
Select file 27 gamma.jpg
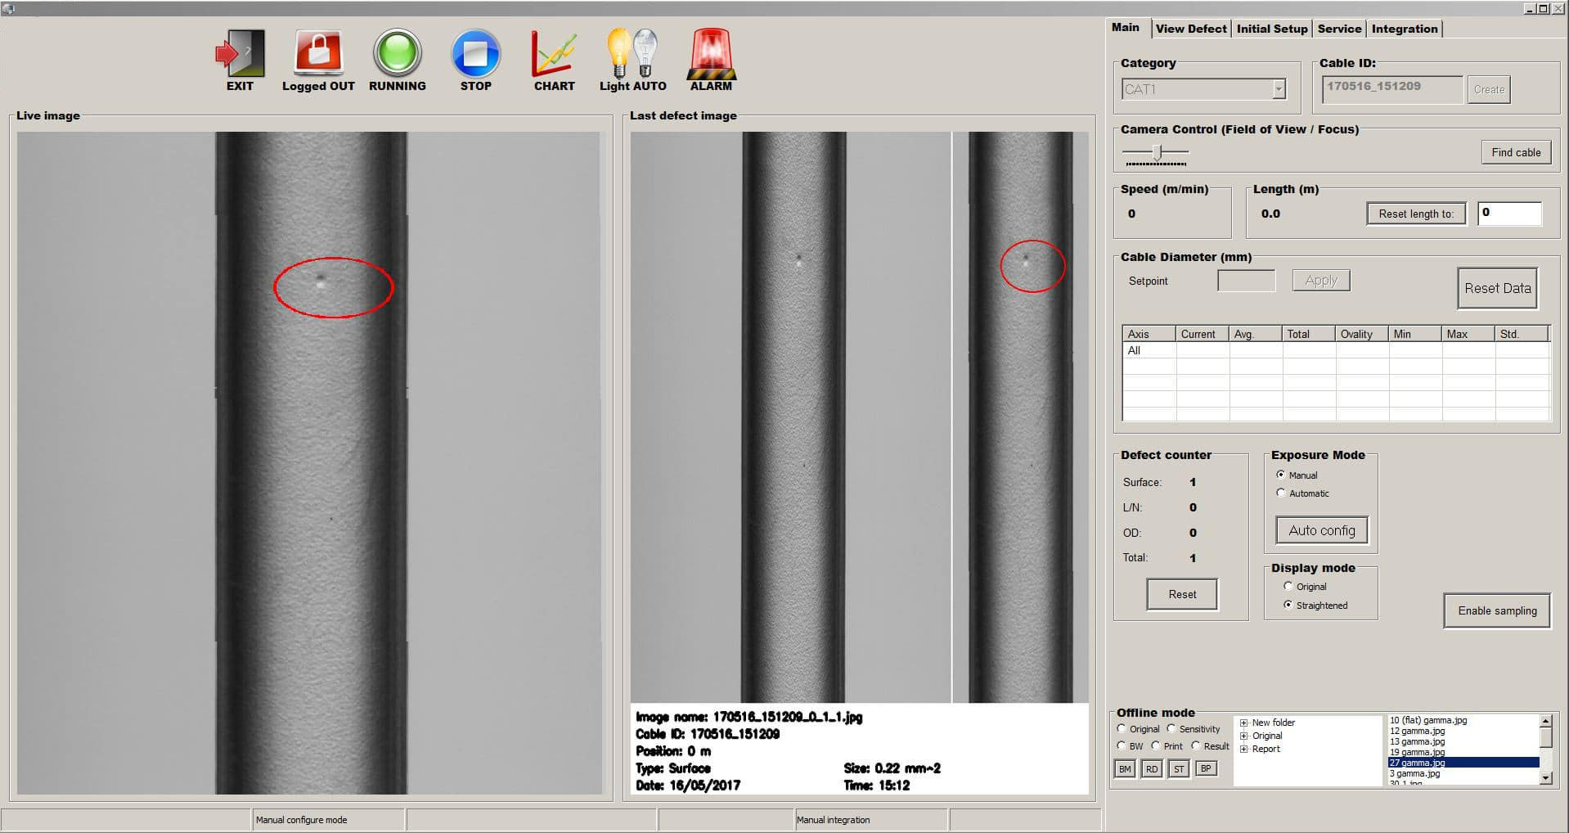click(x=1463, y=763)
